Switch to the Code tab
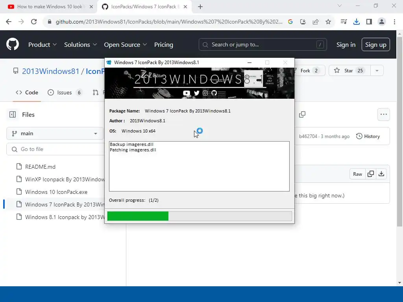This screenshot has width=403, height=302. [27, 92]
